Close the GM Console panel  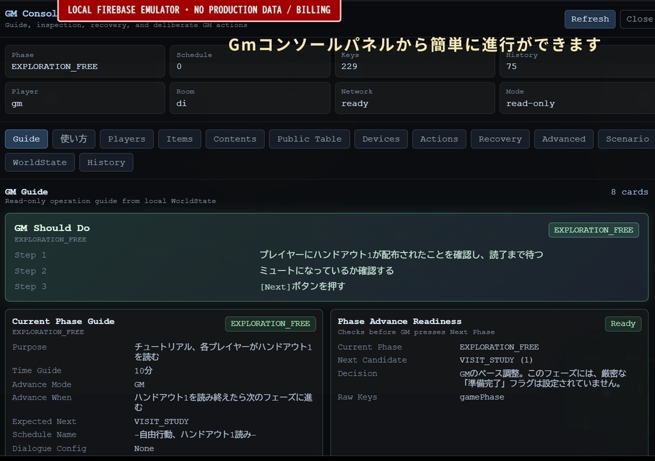[x=638, y=19]
